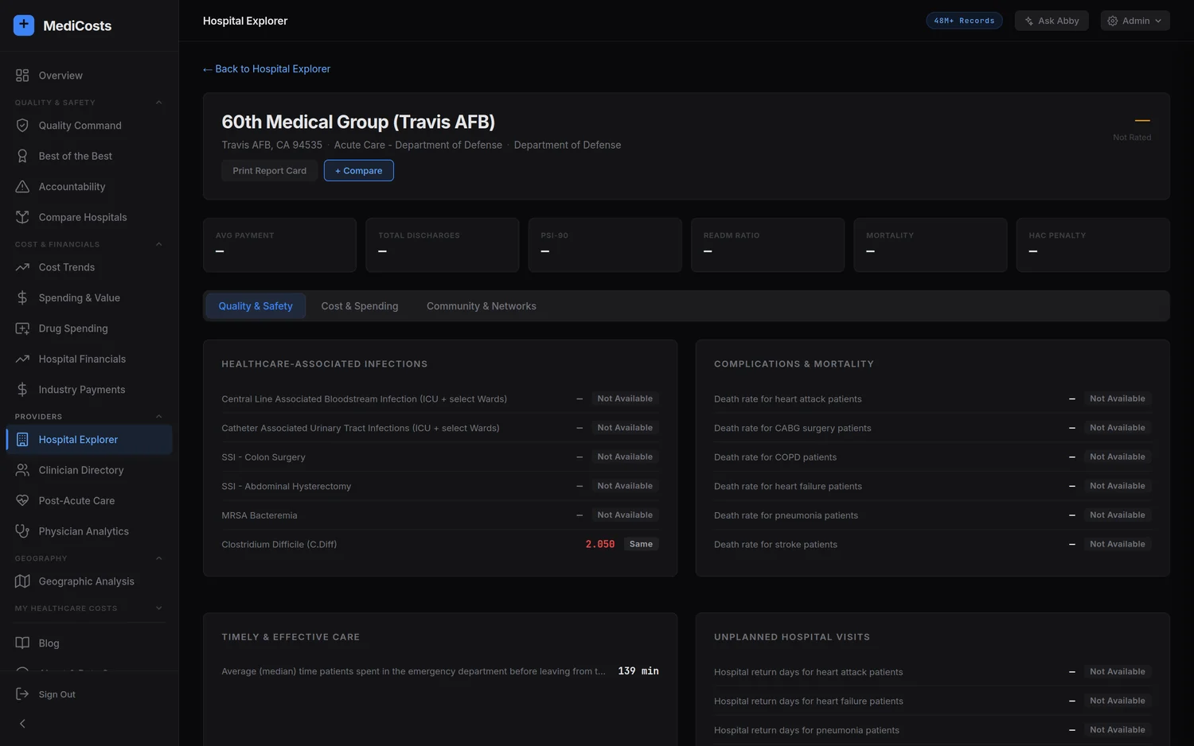Screen dimensions: 1194x746
Task: Click the HAC PENALTY stat card
Action: 1093,245
